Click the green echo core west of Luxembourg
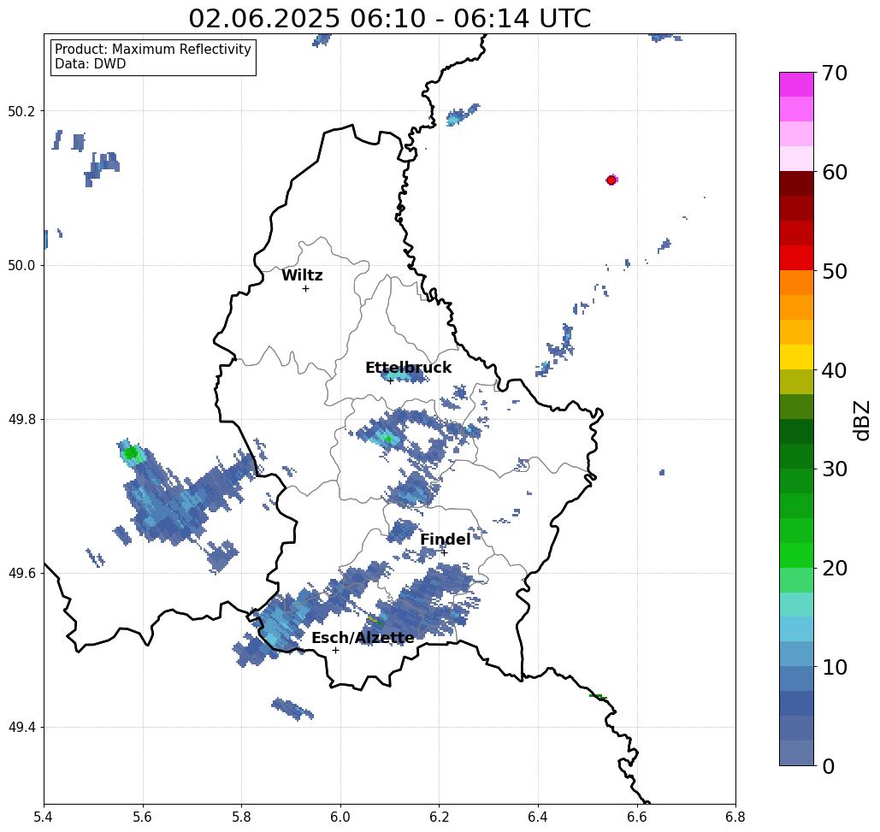 tap(130, 452)
